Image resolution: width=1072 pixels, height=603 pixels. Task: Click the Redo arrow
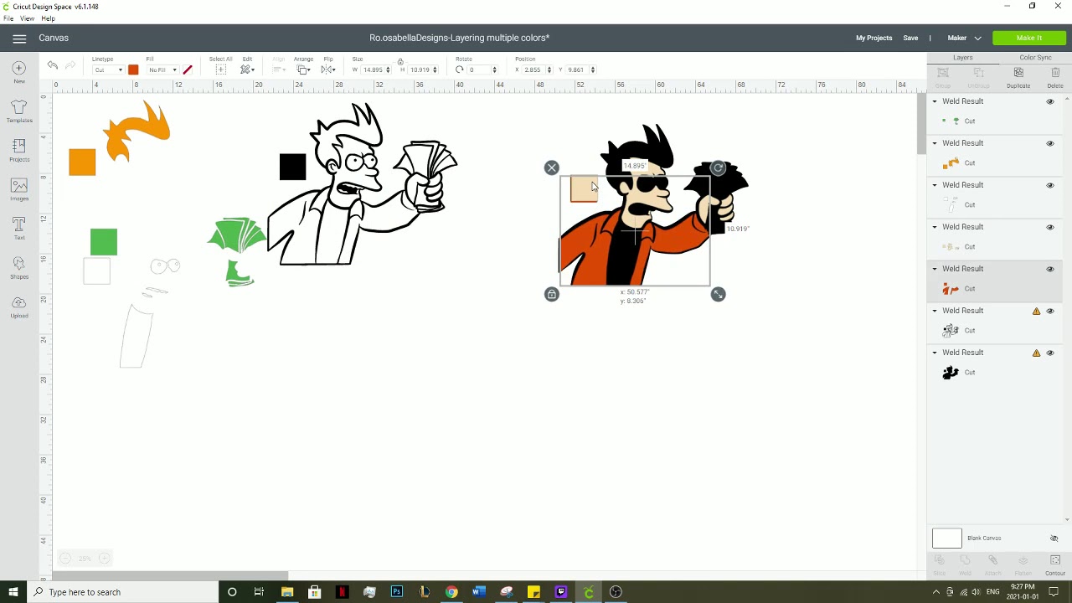pyautogui.click(x=70, y=65)
